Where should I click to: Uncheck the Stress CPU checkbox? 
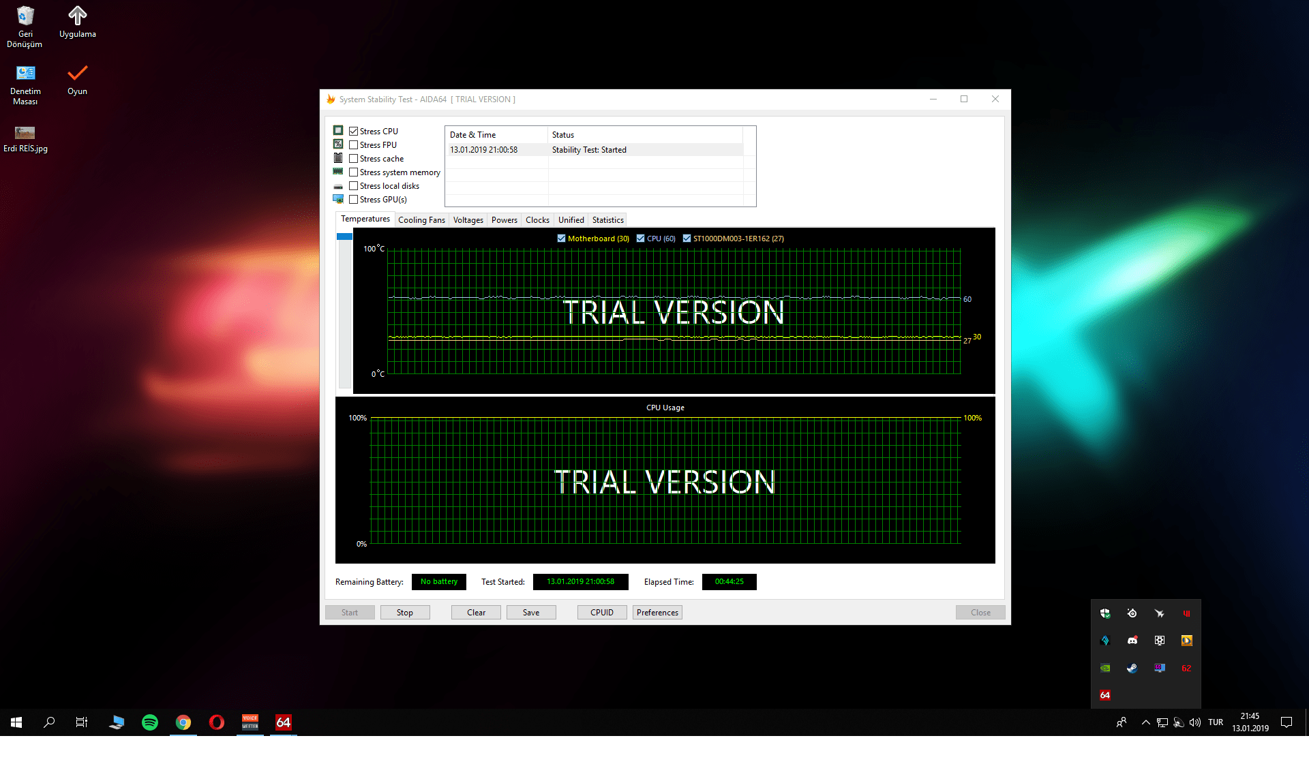[353, 132]
